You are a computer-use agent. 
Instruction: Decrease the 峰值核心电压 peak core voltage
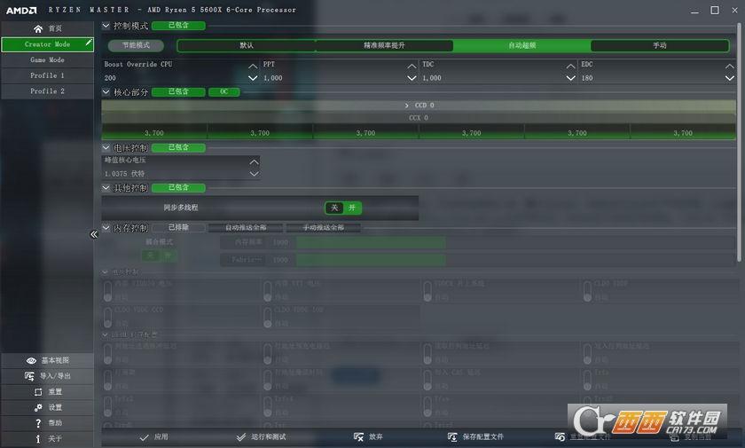pos(255,174)
